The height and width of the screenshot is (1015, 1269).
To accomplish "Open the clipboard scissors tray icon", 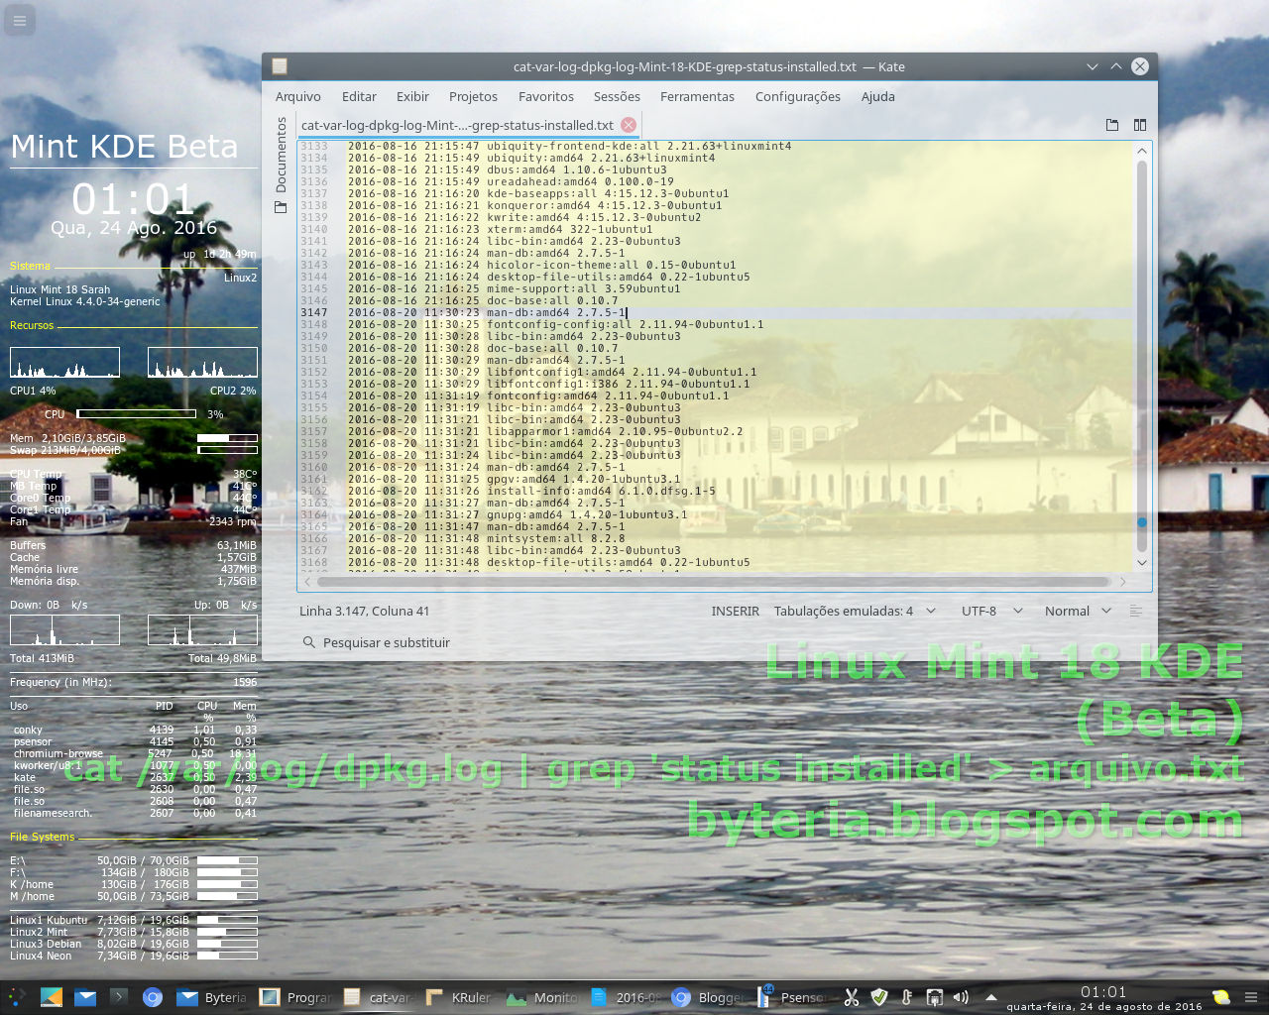I will 852,997.
